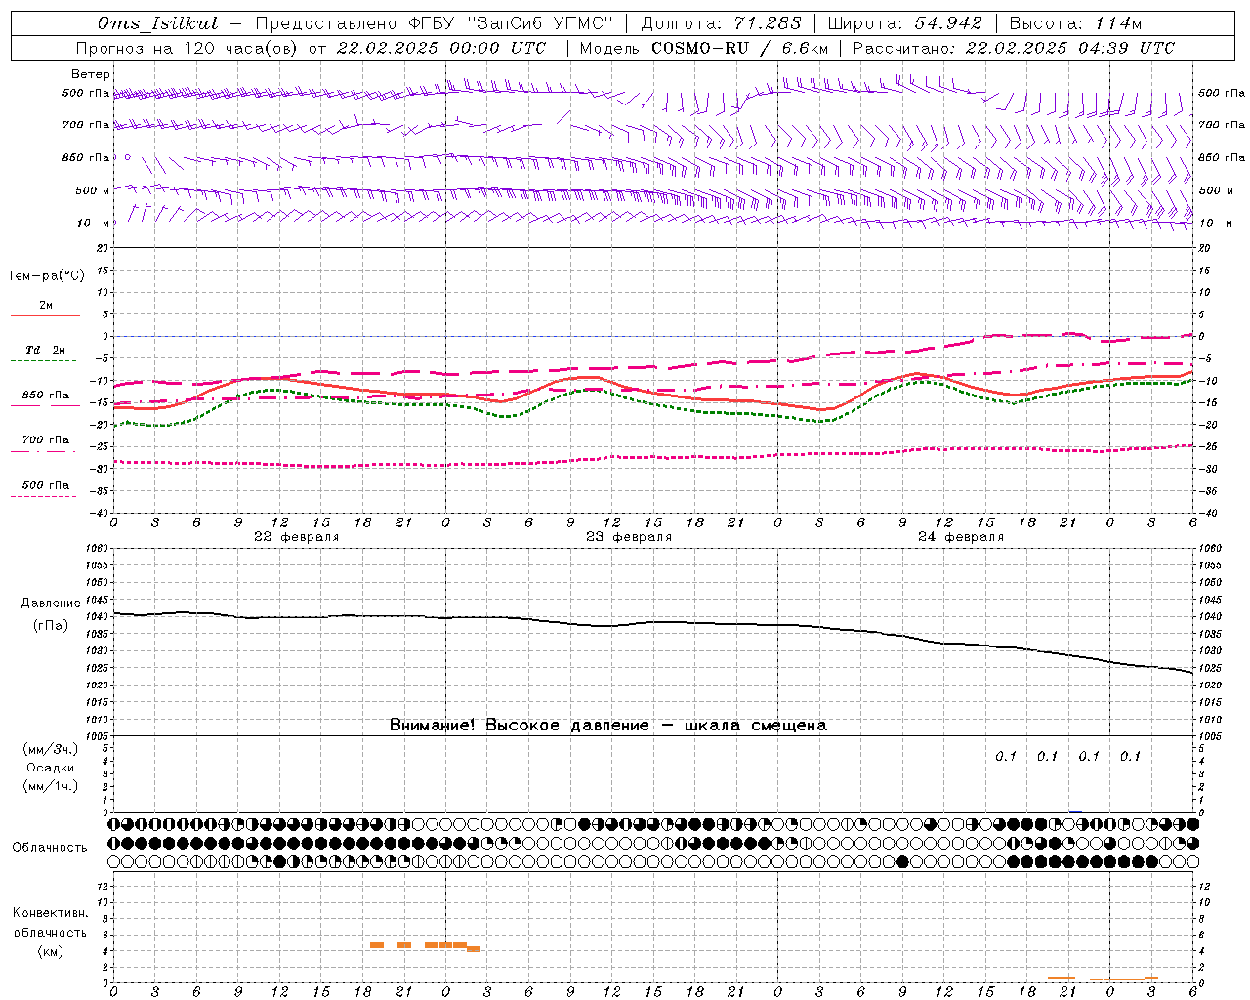Screen dimensions: 1250x1000
Task: Click the forecast start 22.02.2025 00:00 UTC
Action: [x=440, y=48]
